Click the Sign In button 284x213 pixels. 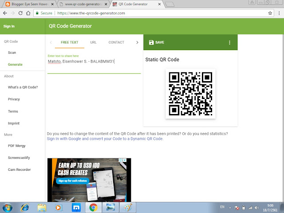pos(9,26)
